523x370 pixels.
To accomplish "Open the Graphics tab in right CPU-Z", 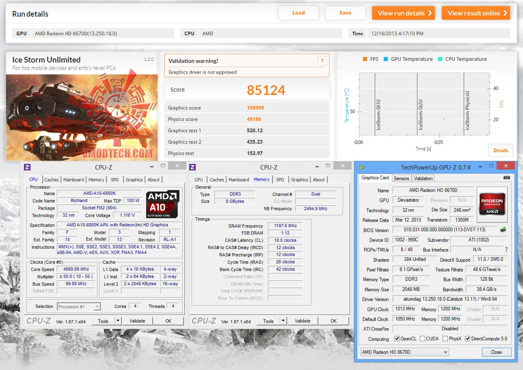I will (300, 180).
